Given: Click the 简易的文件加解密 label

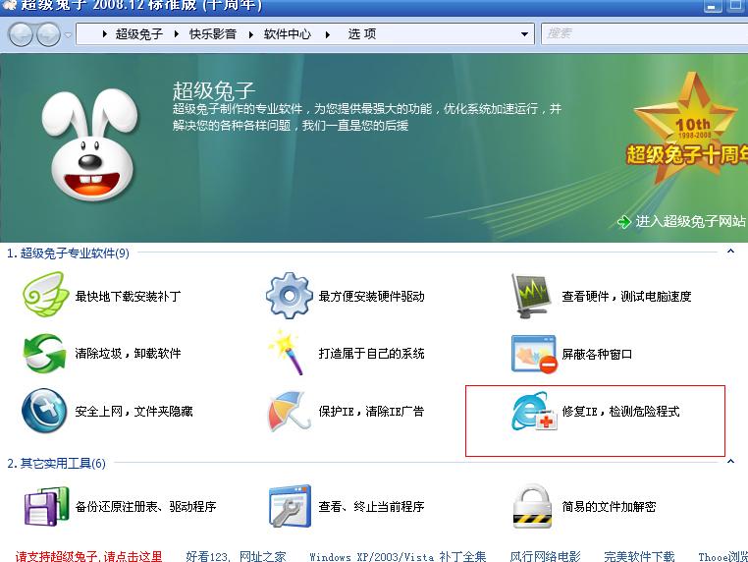Looking at the screenshot, I should coord(609,507).
